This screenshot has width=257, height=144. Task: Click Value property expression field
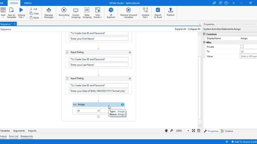[249, 56]
